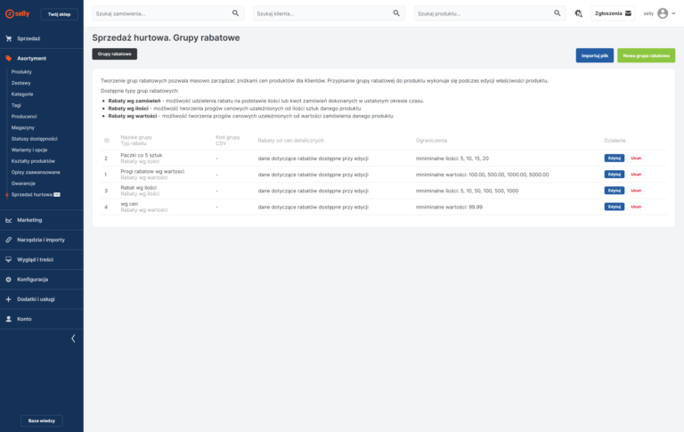
Task: Open Produkty in the Asortyment submenu
Action: (21, 71)
